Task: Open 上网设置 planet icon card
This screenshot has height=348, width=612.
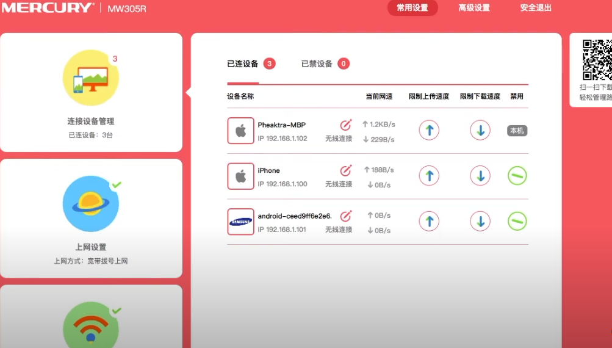Action: (91, 219)
